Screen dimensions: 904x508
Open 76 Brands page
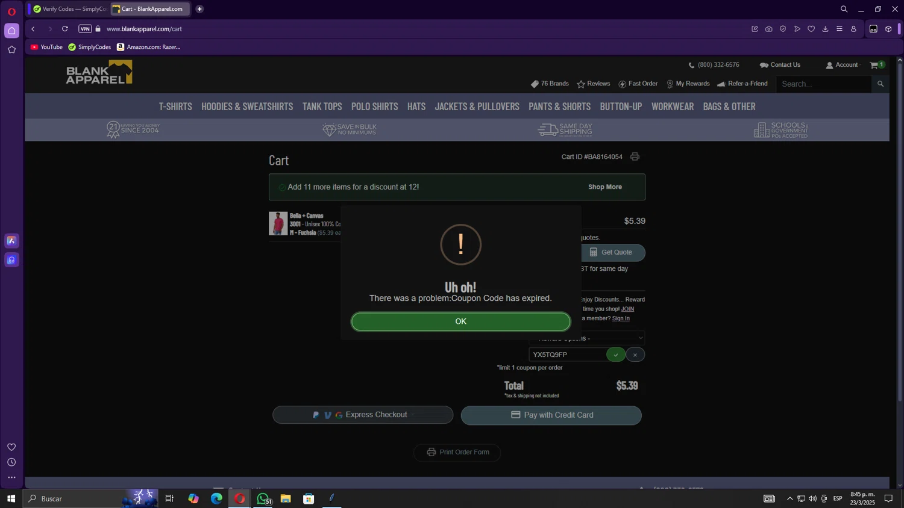pos(550,84)
